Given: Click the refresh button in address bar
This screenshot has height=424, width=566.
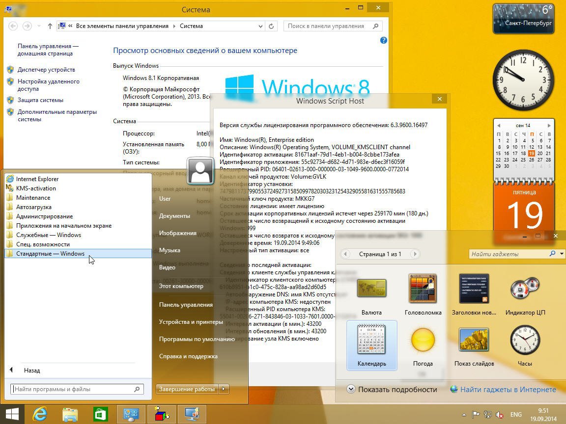Looking at the screenshot, I should tap(271, 26).
